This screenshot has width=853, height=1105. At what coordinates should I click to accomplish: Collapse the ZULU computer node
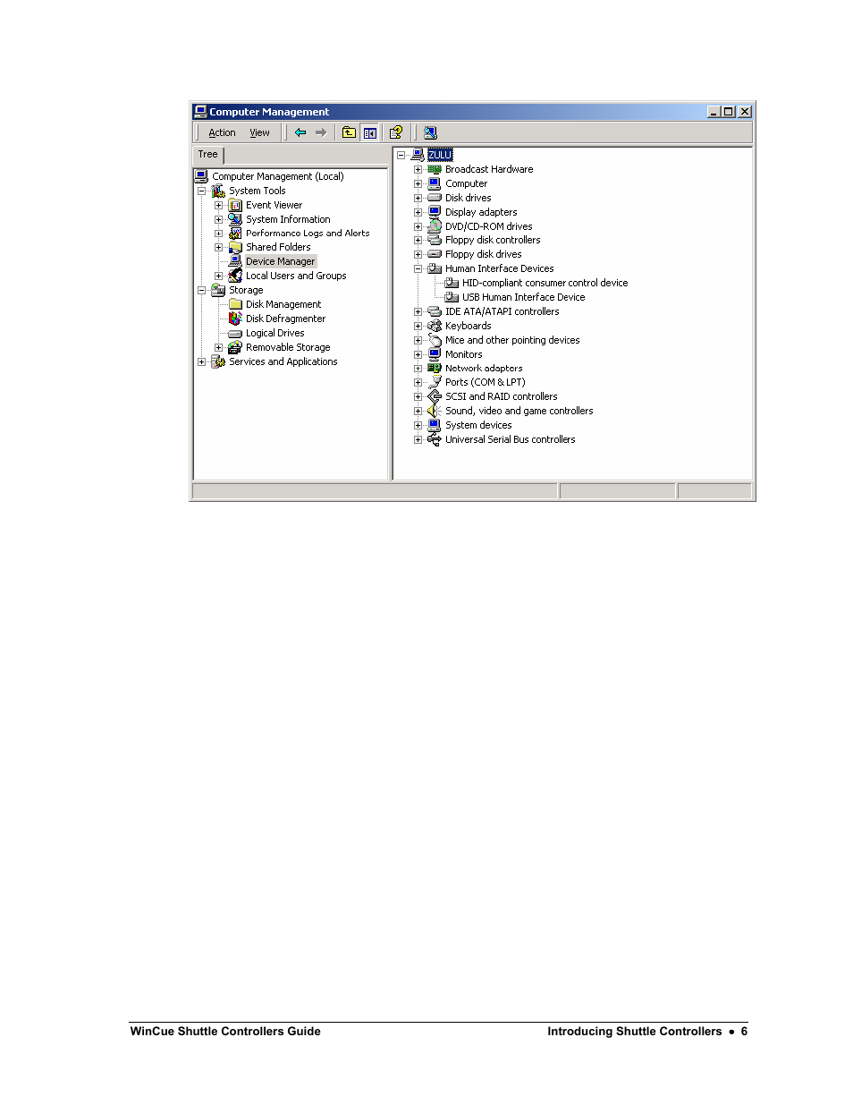point(401,155)
